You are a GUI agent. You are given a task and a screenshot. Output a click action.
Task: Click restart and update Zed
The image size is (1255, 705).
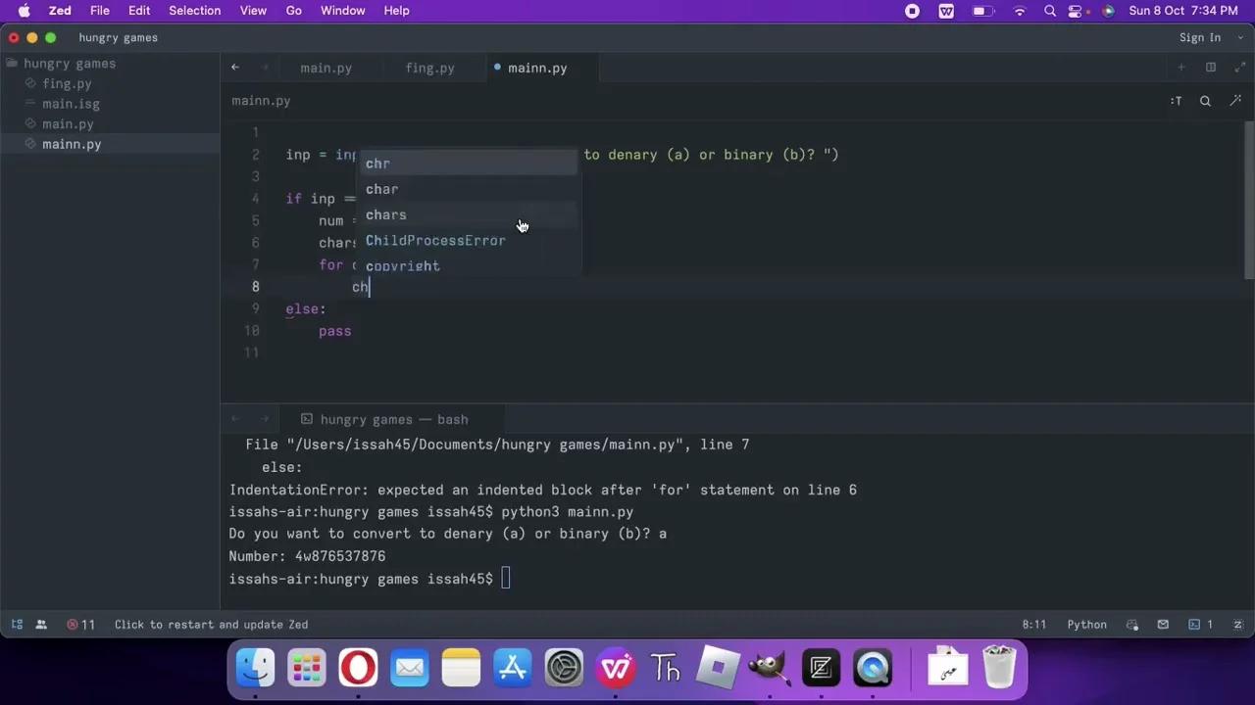[x=211, y=625]
